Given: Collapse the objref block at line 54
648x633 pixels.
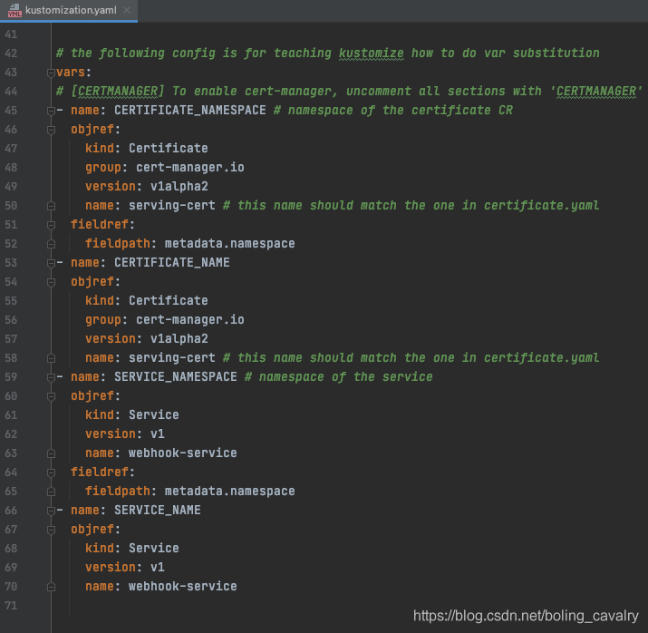Looking at the screenshot, I should 51,282.
